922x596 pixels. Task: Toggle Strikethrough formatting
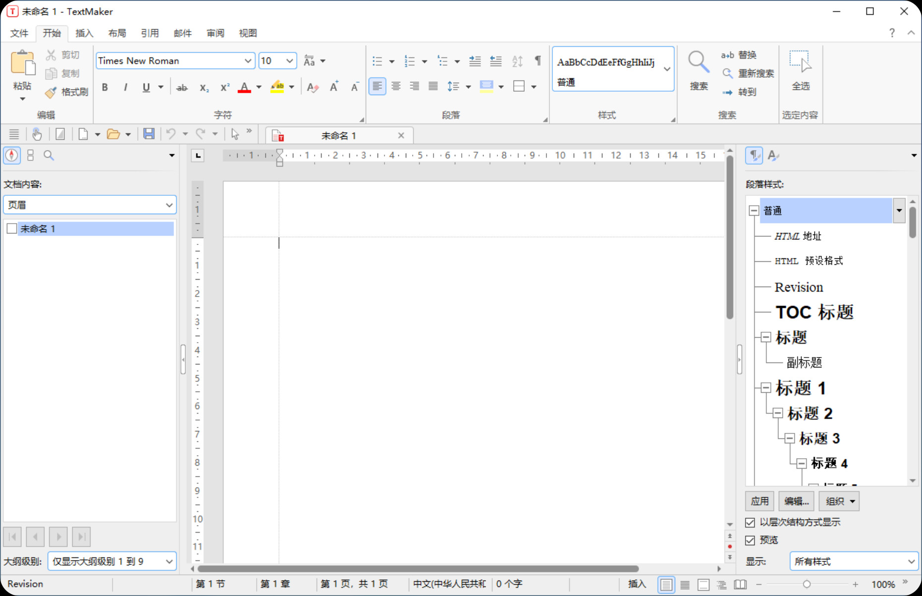click(x=182, y=88)
